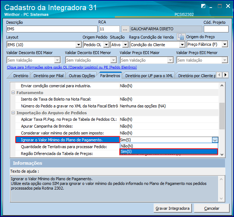
Task: Choose Sim(S) in the open dropdown list
Action: click(169, 151)
